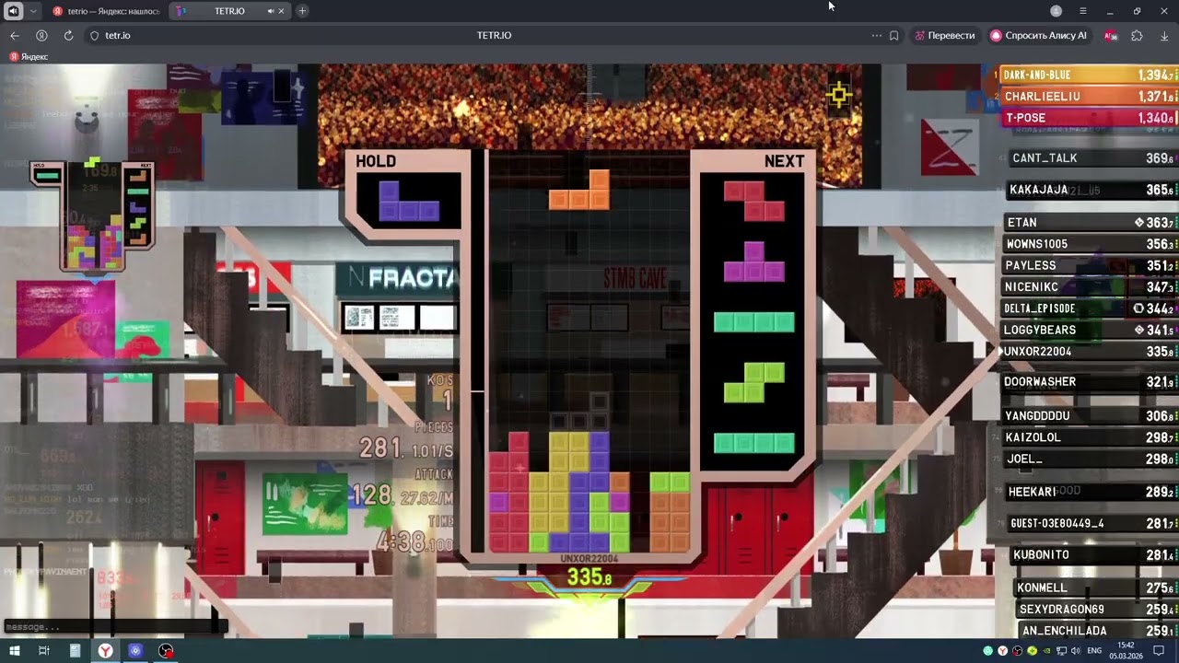This screenshot has width=1179, height=663.
Task: Open the OBS icon on the taskbar
Action: (x=166, y=650)
